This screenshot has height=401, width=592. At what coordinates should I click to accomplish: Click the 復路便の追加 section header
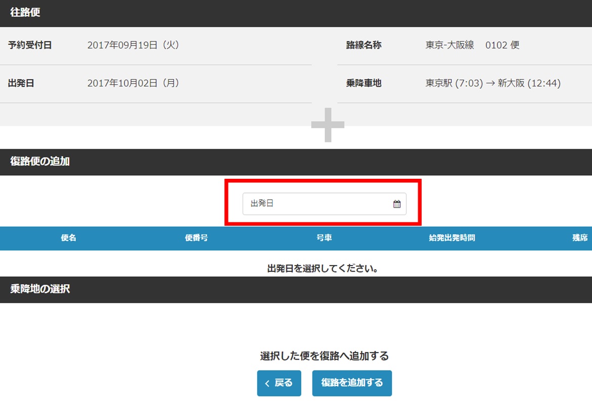[40, 162]
